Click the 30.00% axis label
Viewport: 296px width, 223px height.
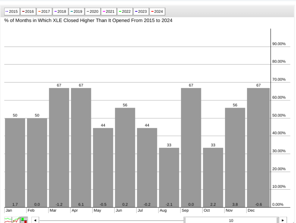279,151
